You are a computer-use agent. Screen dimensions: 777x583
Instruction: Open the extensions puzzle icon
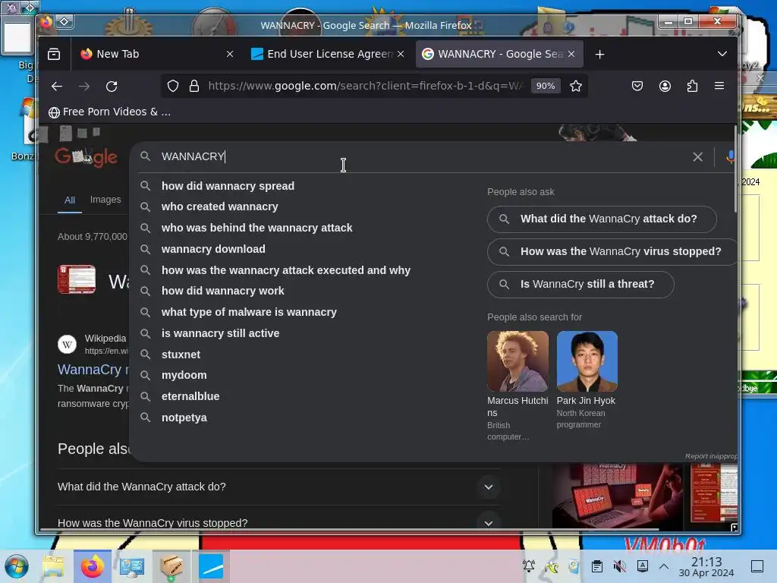pos(692,87)
